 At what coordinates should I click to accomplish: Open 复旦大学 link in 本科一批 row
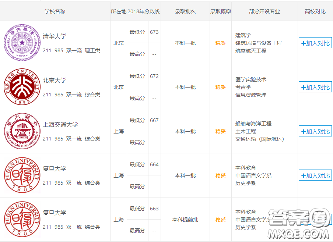55,168
